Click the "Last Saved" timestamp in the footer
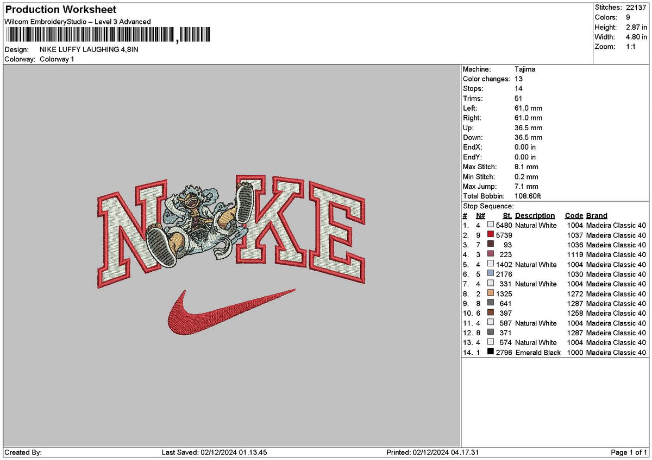This screenshot has height=460, width=652. [x=215, y=452]
